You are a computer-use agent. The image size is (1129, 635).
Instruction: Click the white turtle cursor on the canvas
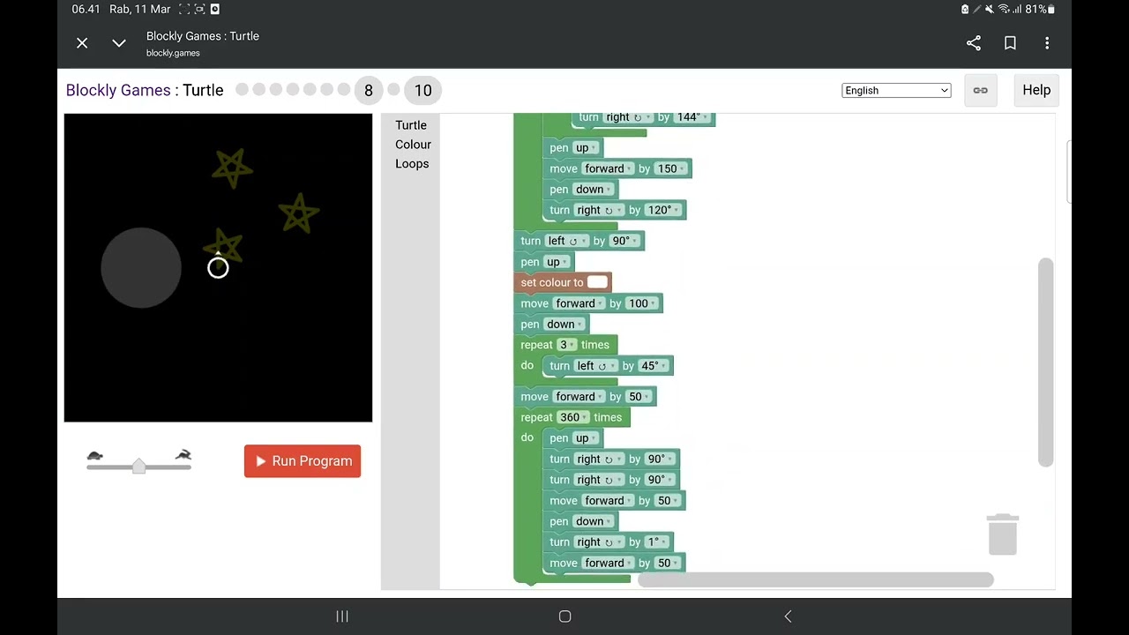click(218, 267)
